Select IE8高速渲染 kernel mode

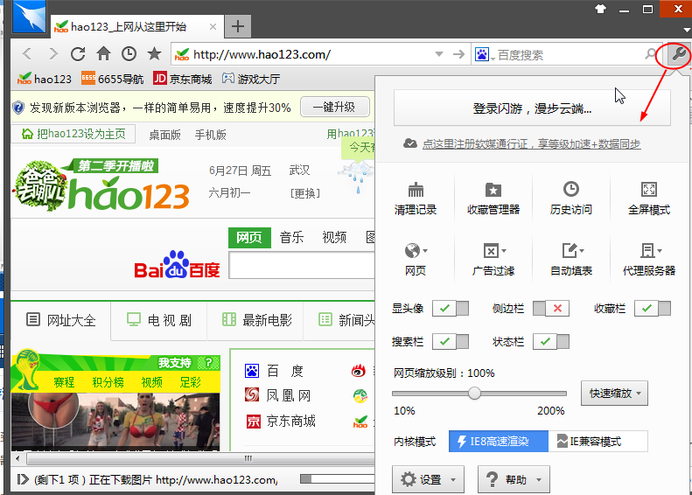(x=499, y=441)
